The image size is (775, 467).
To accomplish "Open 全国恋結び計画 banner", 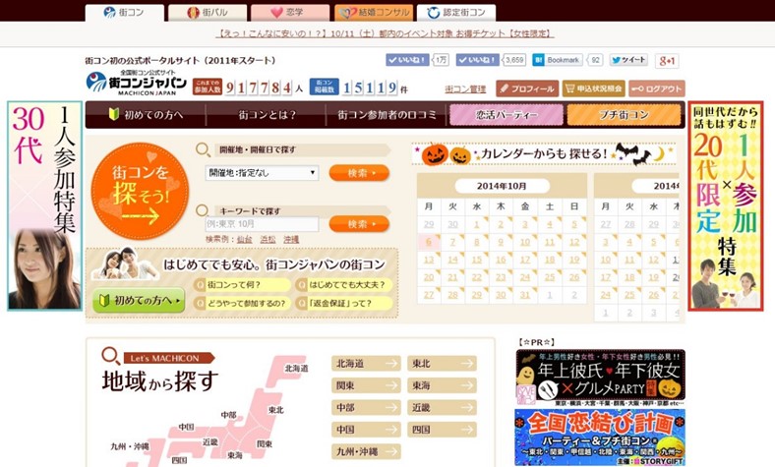I will coord(600,438).
